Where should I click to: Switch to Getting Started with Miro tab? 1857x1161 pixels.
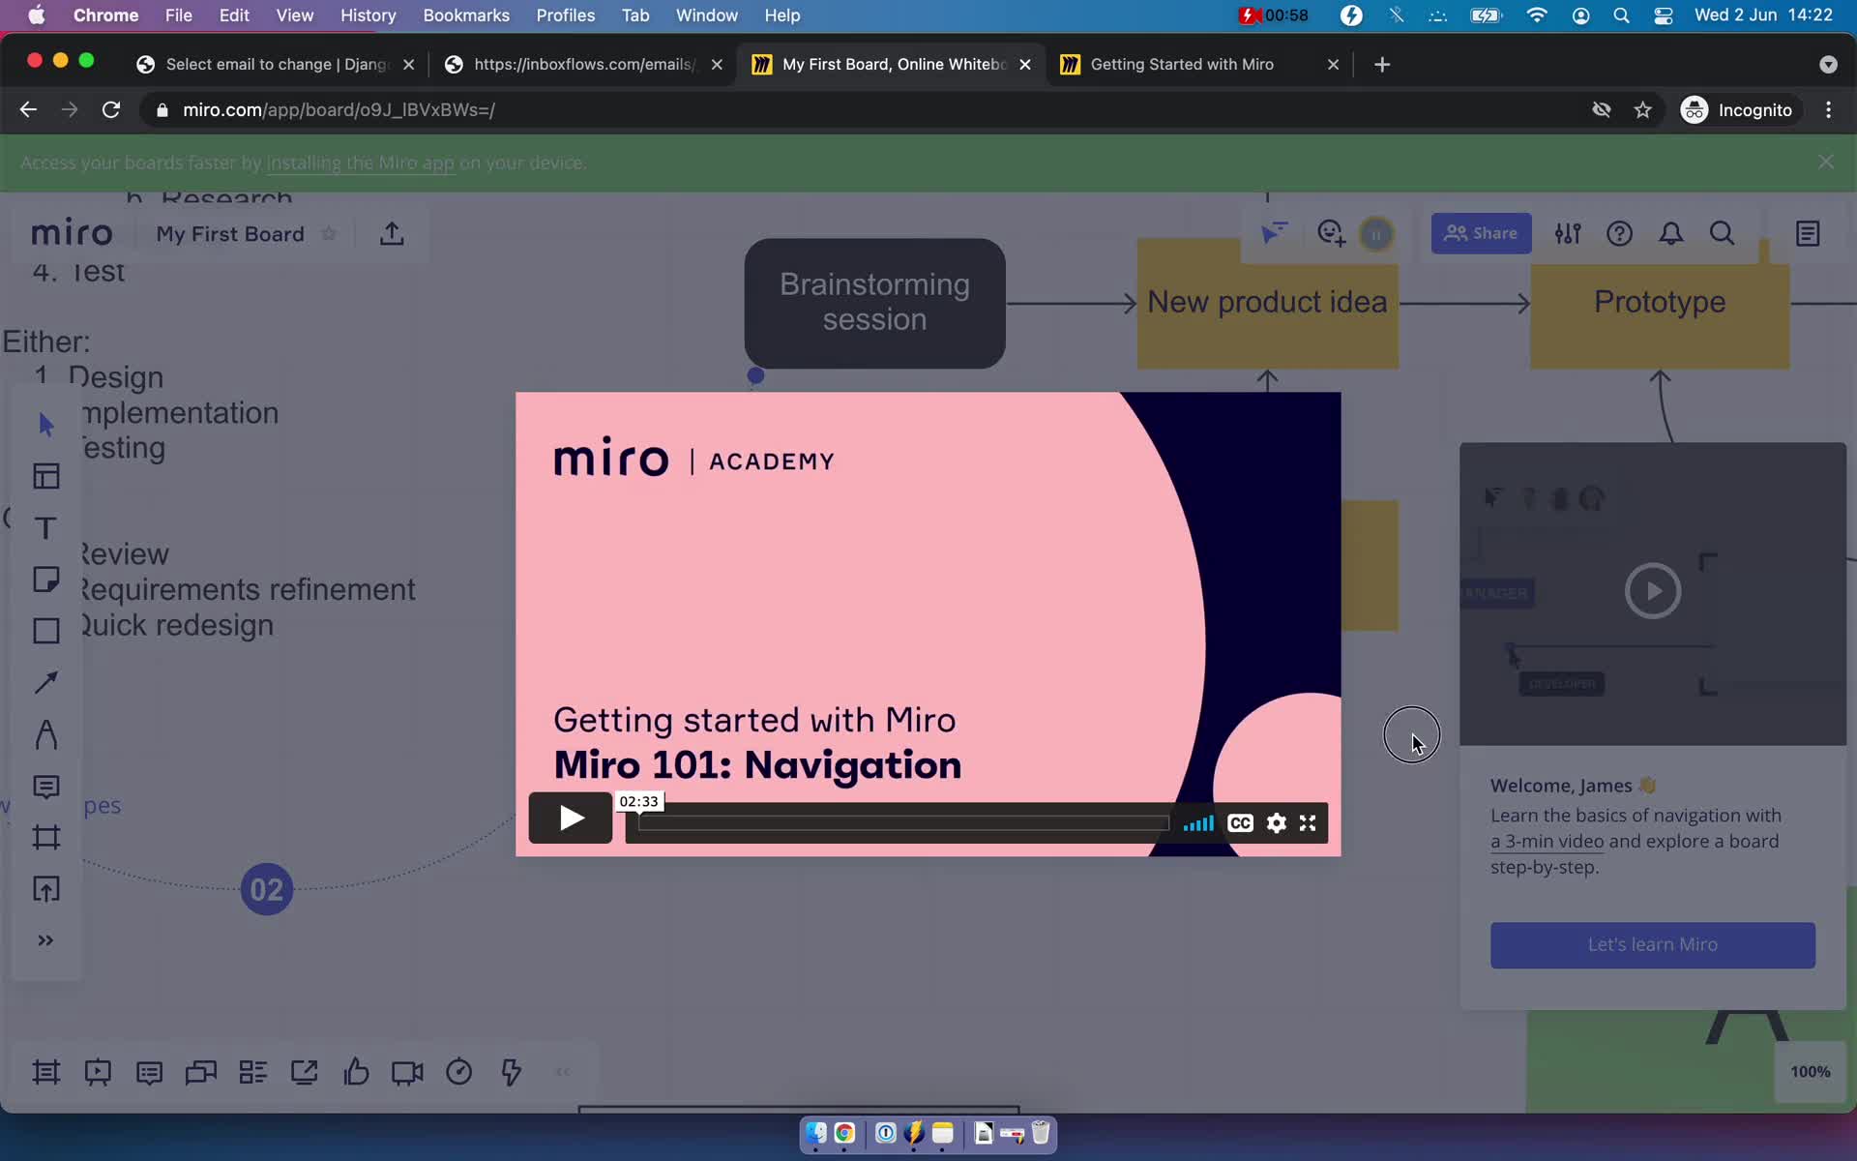coord(1181,64)
